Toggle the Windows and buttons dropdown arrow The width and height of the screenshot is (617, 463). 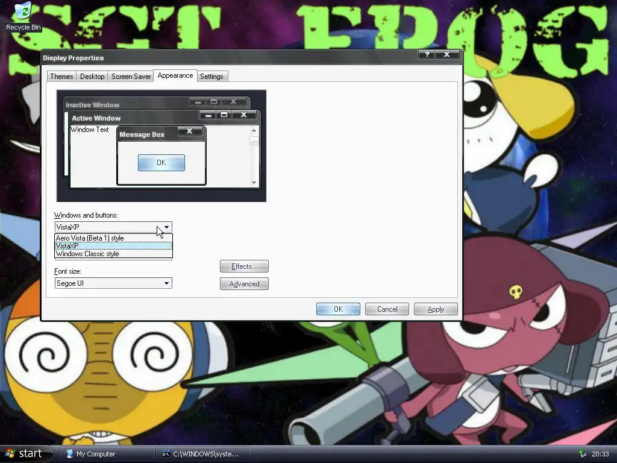click(166, 227)
